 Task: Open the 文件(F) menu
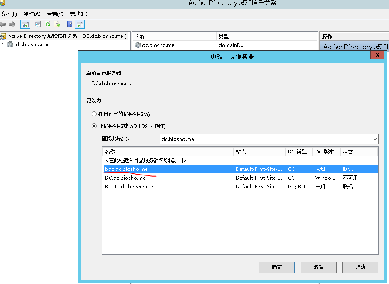(9, 14)
